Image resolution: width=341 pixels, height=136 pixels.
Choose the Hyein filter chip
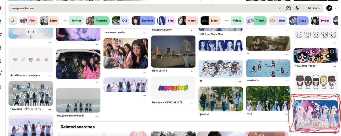point(321,21)
